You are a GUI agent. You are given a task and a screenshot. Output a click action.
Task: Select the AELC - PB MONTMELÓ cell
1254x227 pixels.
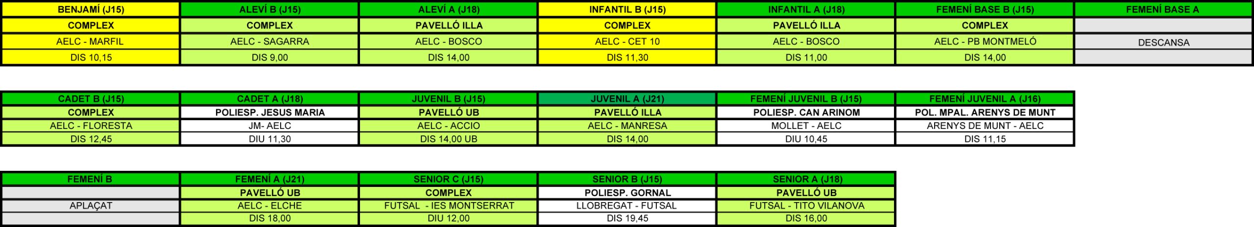coord(985,41)
